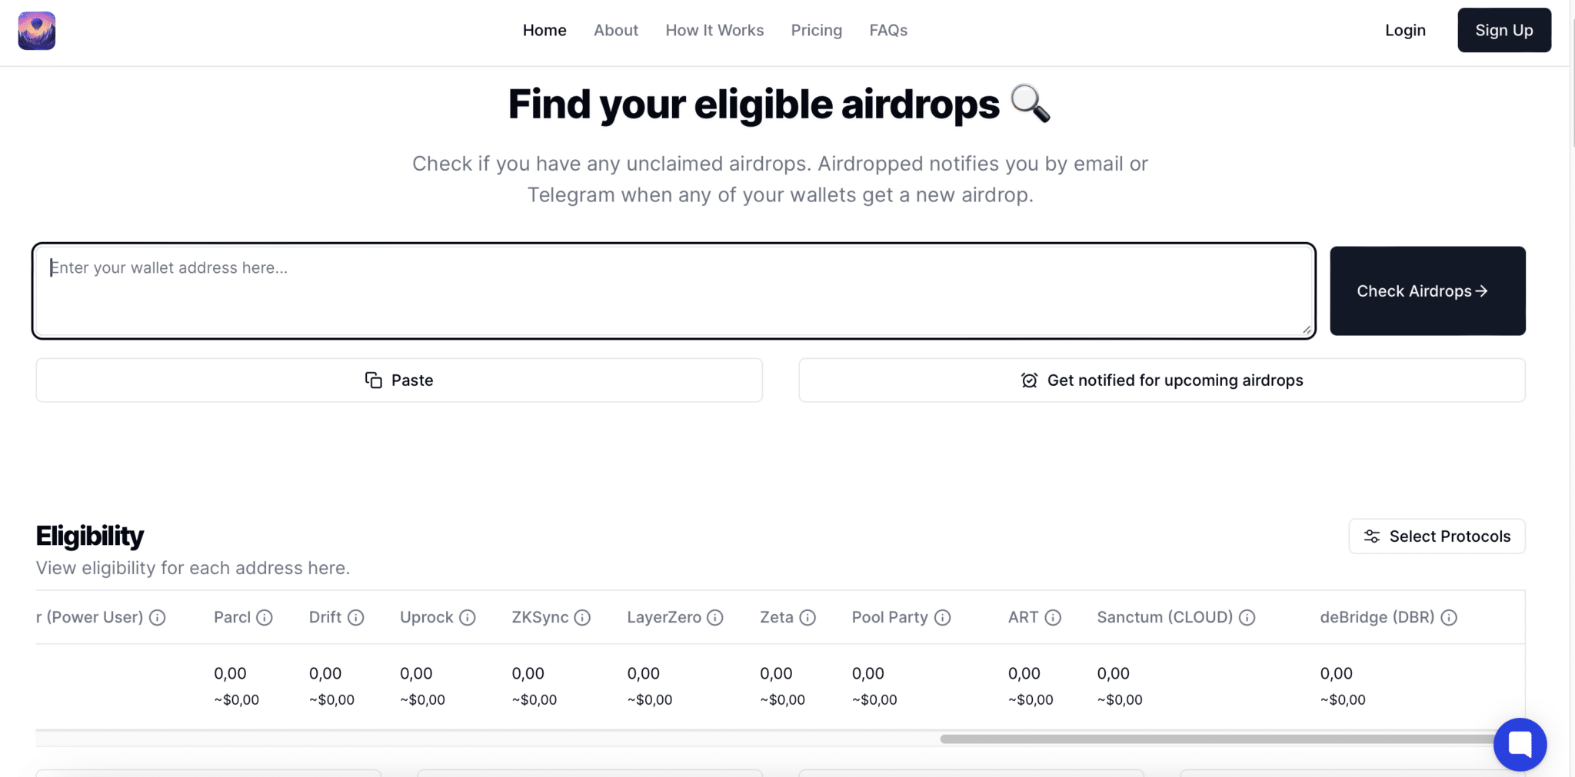
Task: Click Get notified for upcoming airdrops
Action: click(1161, 380)
